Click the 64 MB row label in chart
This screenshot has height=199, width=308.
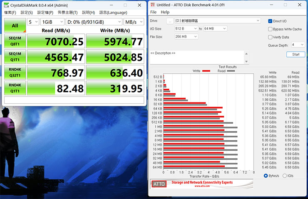pyautogui.click(x=157, y=167)
